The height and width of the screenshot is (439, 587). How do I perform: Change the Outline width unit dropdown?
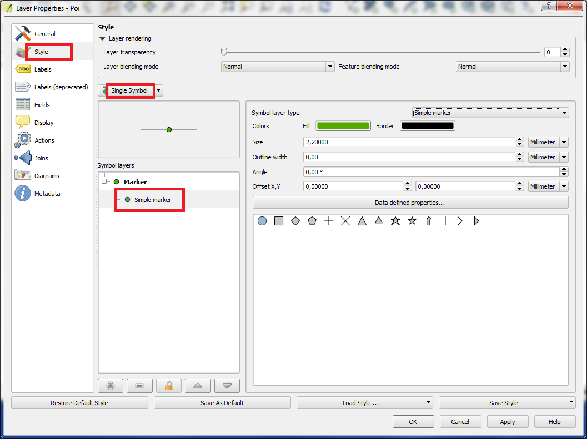point(548,157)
